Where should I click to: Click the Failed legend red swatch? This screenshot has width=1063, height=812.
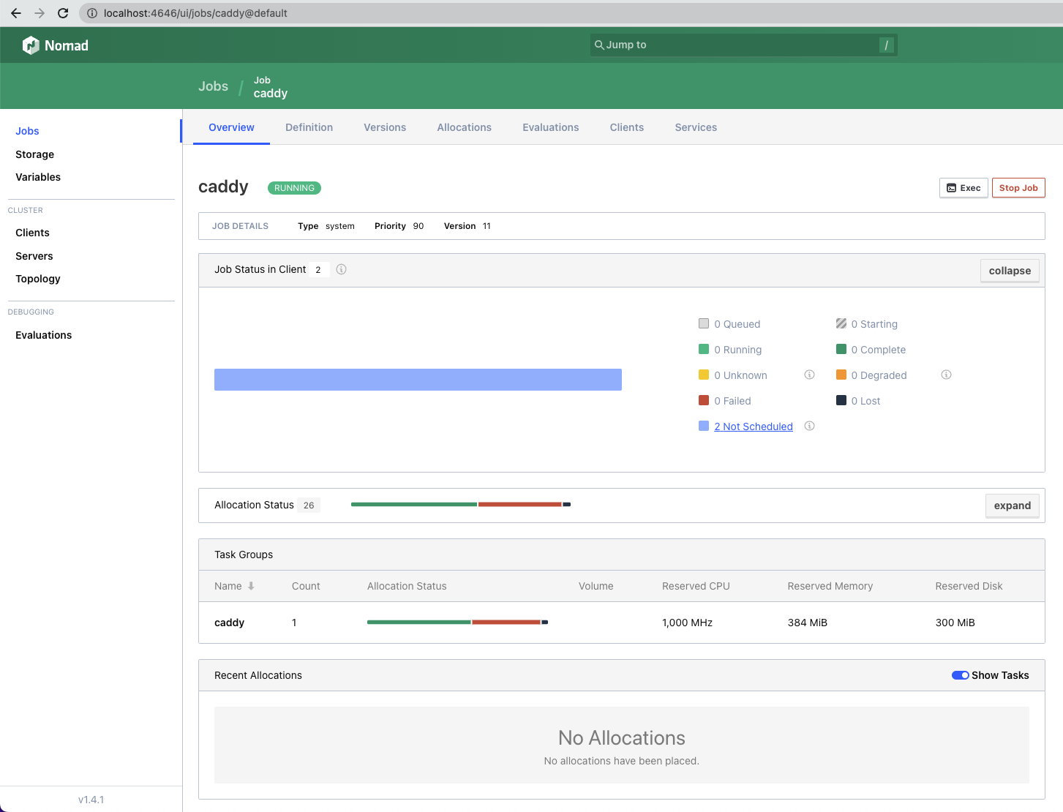(704, 400)
